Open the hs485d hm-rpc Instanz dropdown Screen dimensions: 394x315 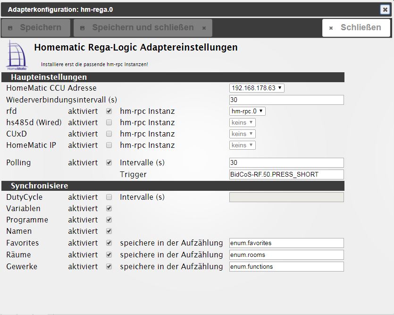242,122
